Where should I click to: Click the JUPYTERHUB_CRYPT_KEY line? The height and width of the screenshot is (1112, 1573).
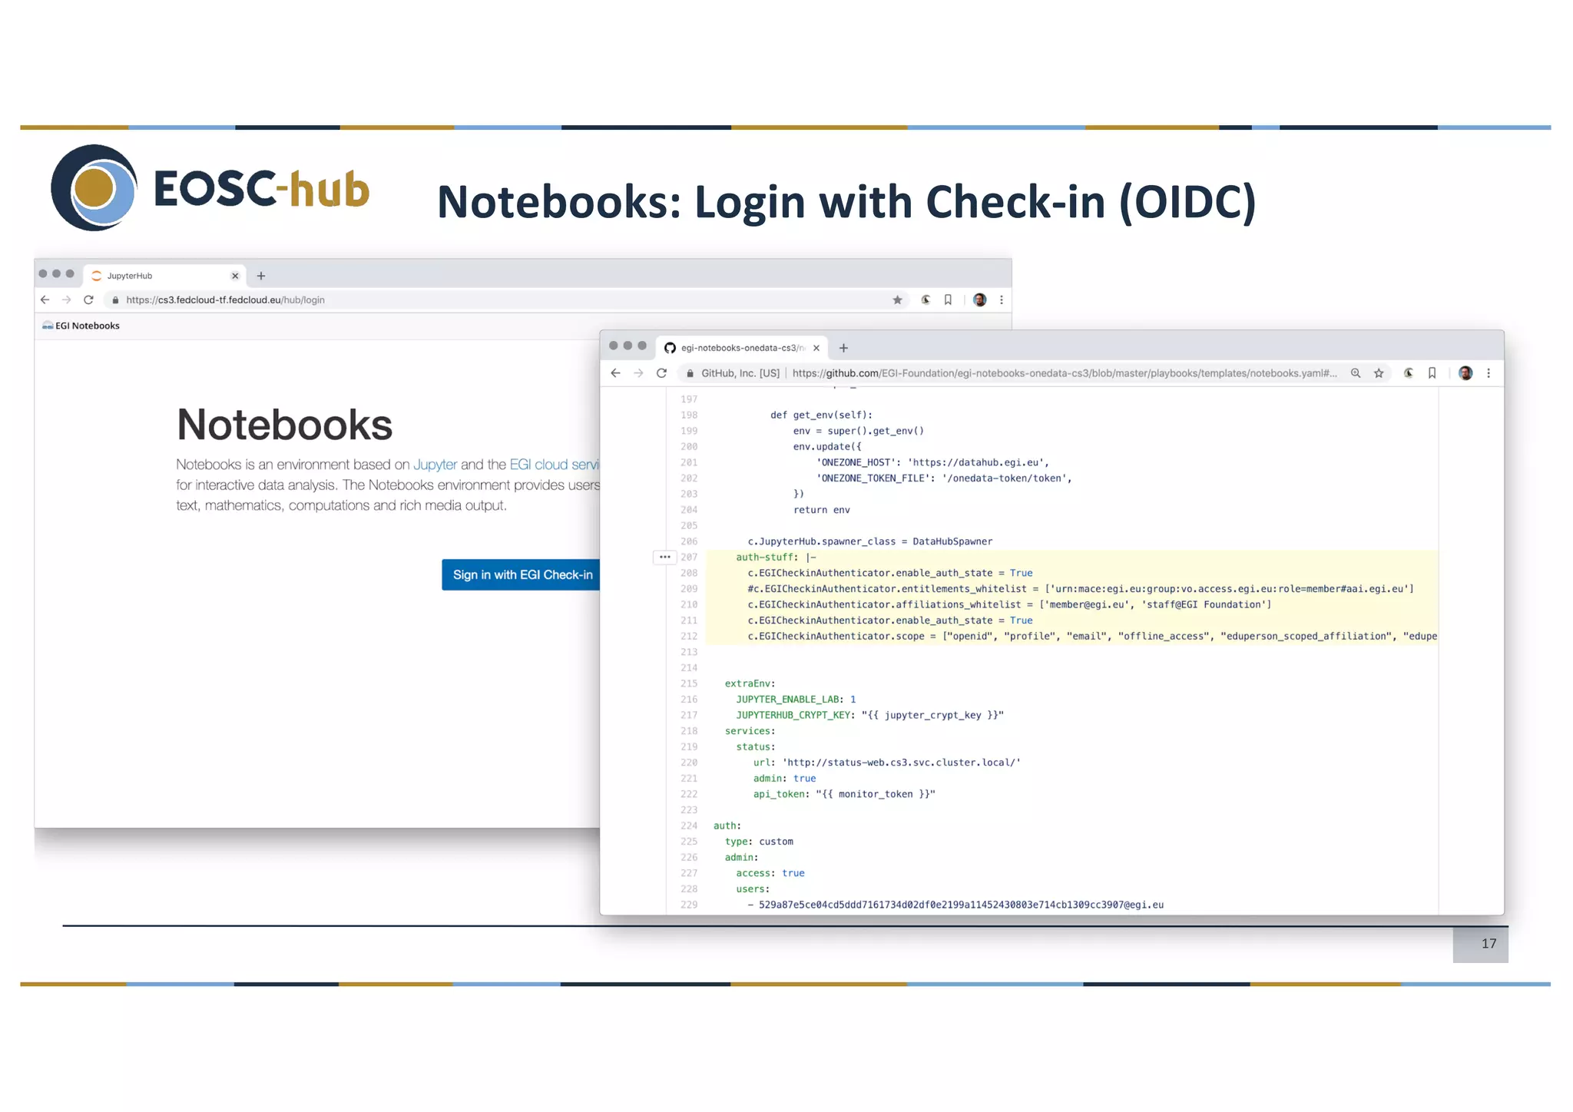[869, 716]
